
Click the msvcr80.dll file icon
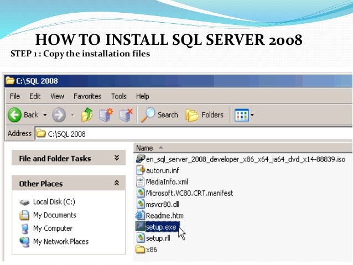pyautogui.click(x=141, y=204)
